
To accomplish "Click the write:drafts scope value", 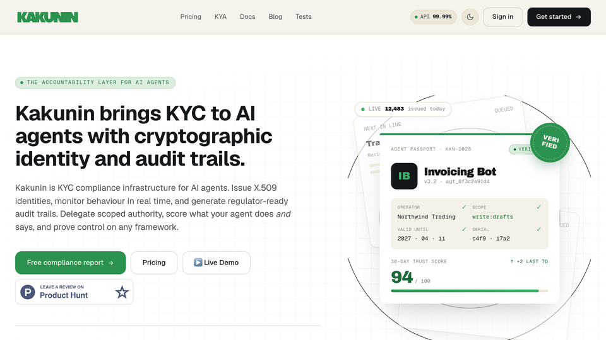I will (492, 217).
